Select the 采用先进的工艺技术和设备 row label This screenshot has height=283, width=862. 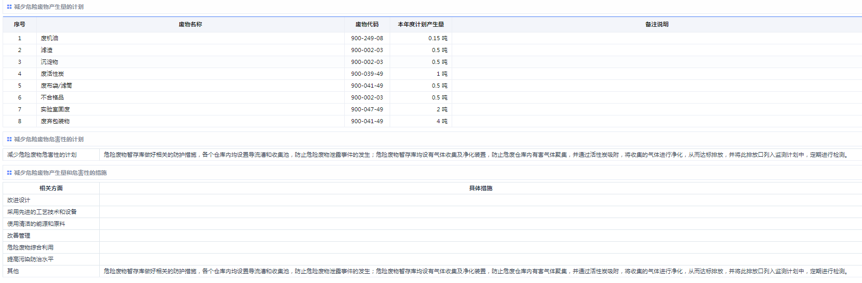42,212
